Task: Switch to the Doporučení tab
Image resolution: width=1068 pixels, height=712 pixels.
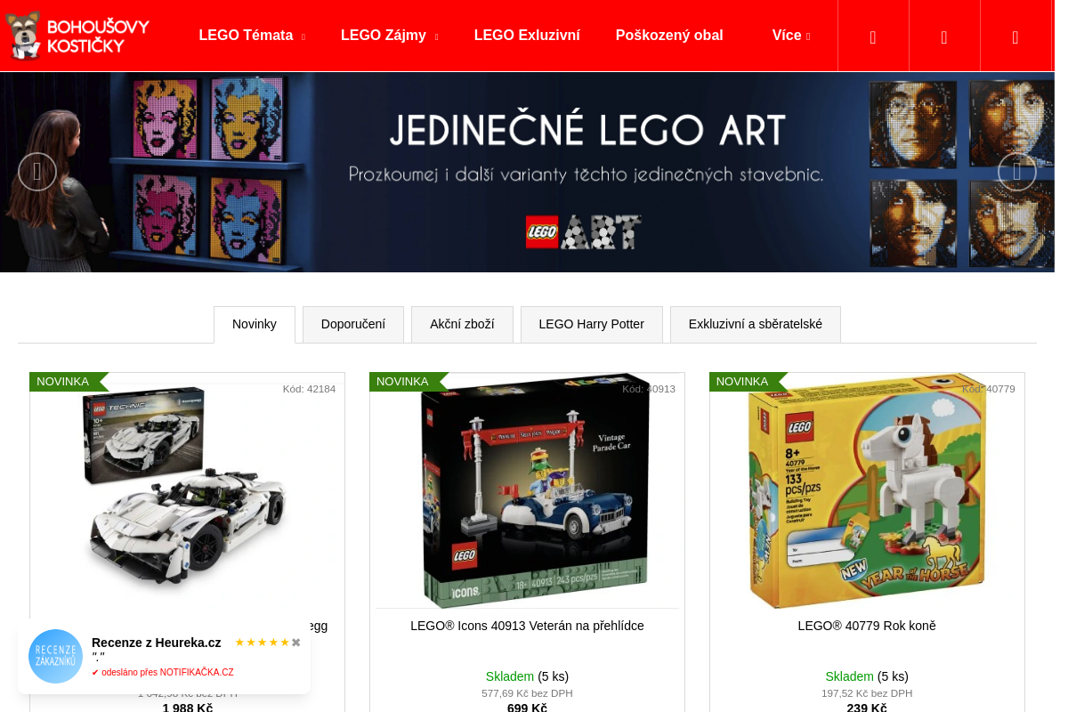Action: click(353, 325)
